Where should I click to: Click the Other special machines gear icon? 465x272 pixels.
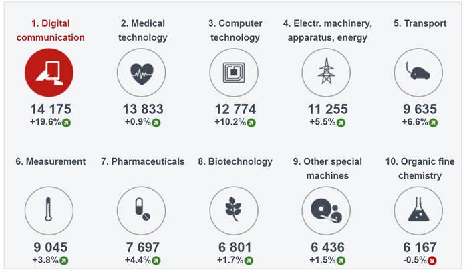326,211
